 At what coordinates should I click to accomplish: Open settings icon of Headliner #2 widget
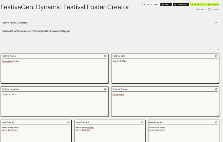pyautogui.click(x=142, y=122)
